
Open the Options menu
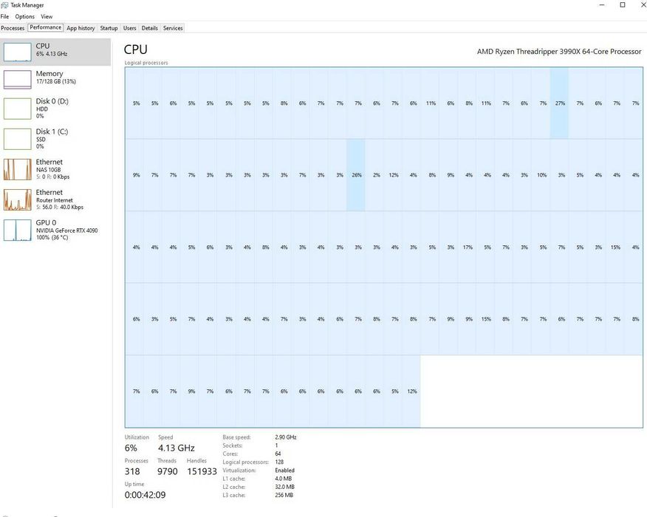pyautogui.click(x=25, y=16)
